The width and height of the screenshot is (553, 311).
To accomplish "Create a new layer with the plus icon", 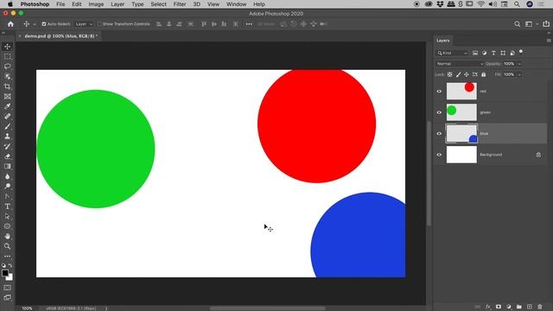I will click(530, 307).
